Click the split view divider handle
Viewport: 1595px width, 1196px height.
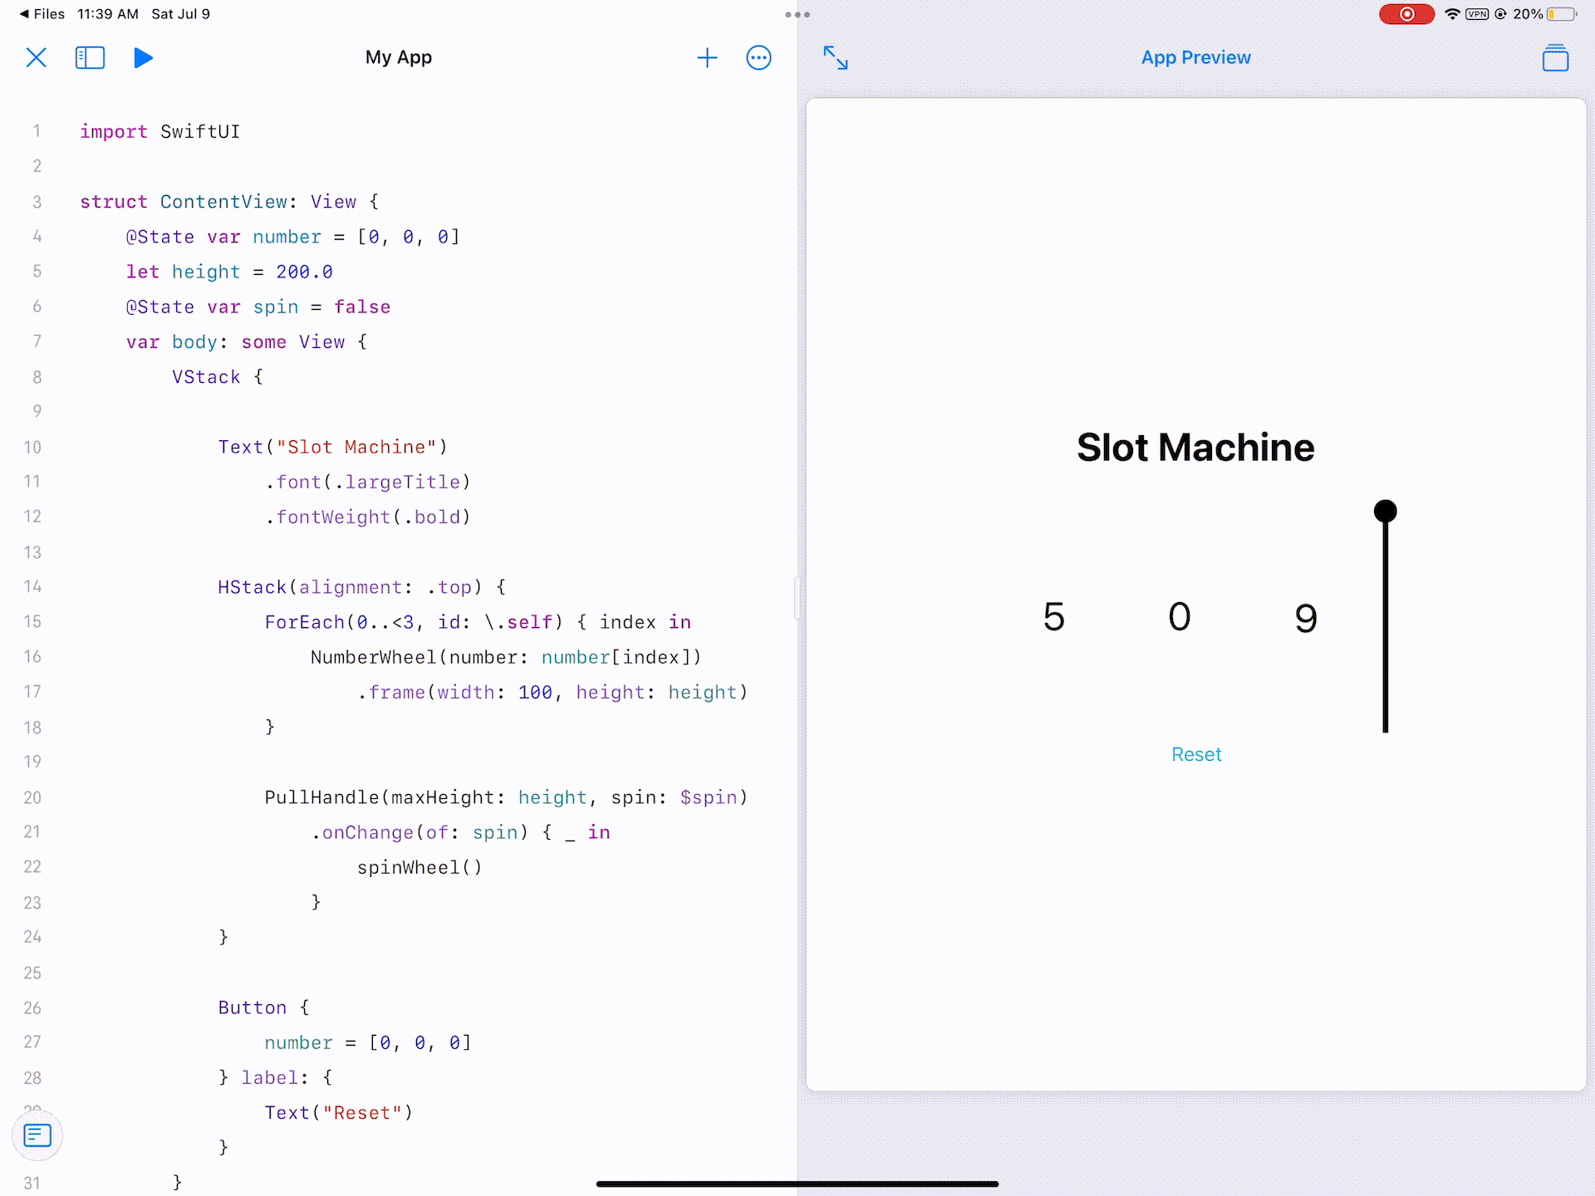797,598
